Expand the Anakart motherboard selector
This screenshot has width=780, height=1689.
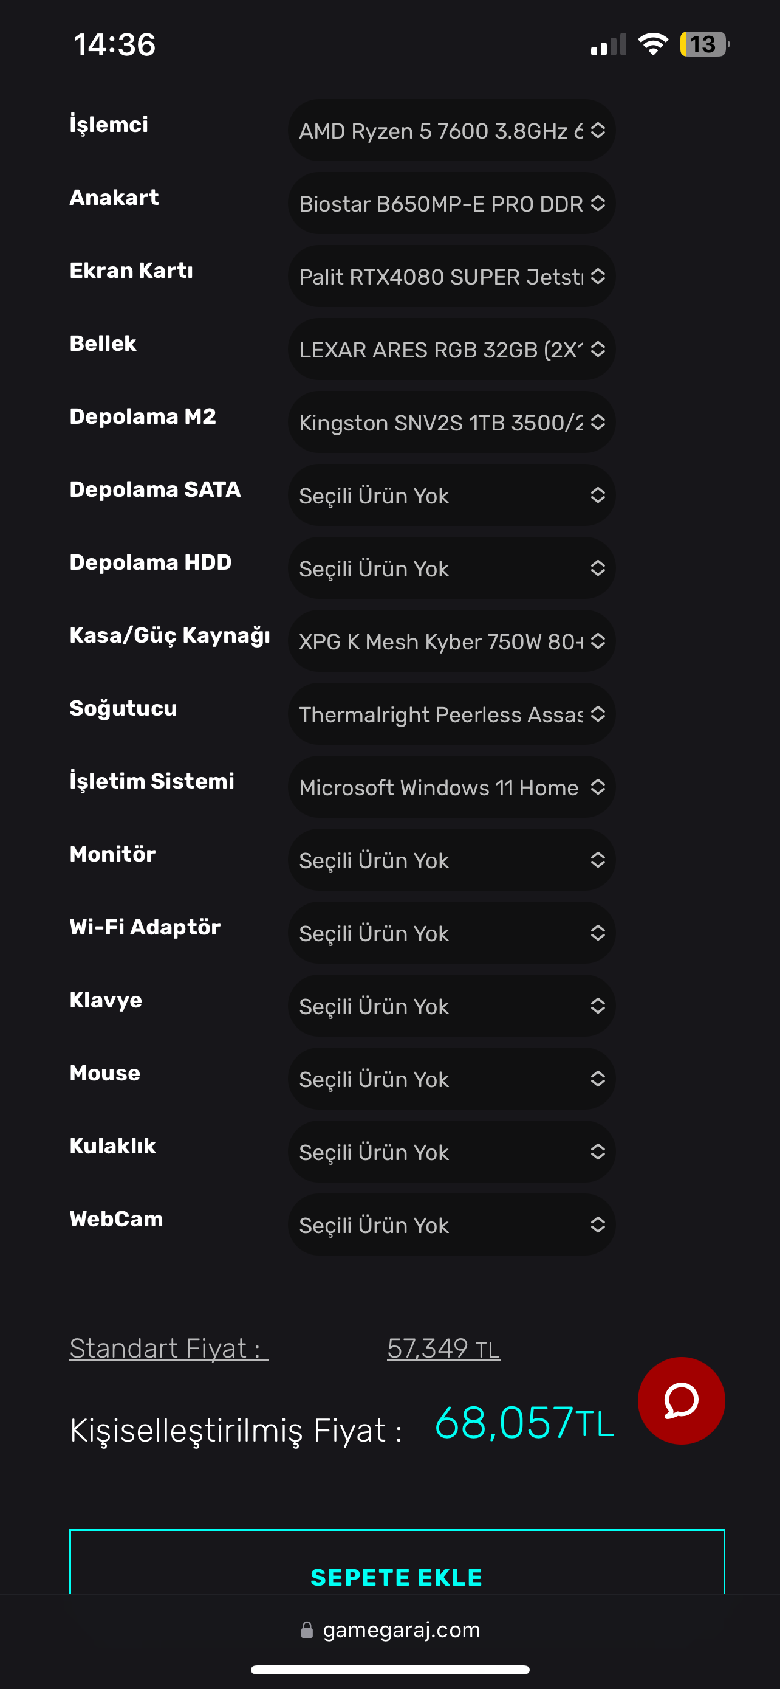(451, 203)
